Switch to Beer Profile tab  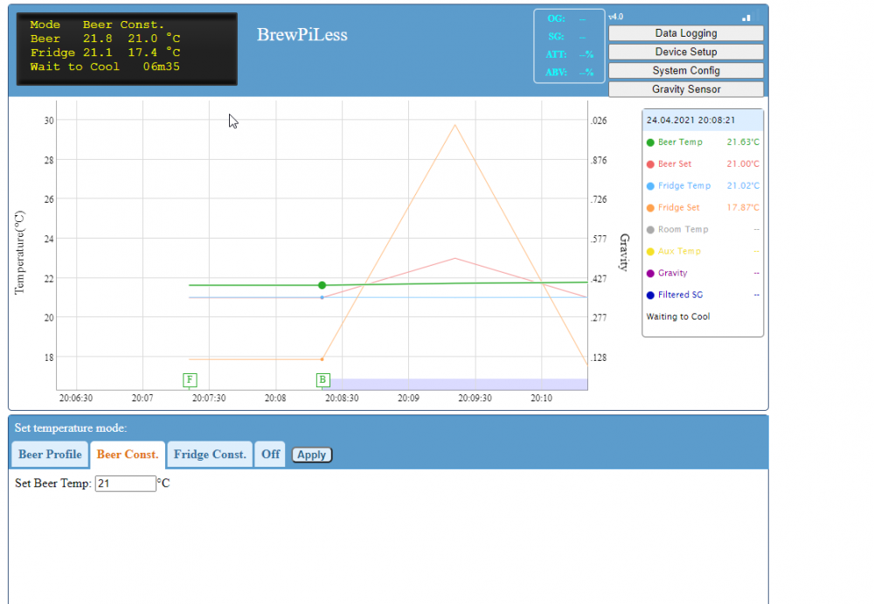point(50,455)
